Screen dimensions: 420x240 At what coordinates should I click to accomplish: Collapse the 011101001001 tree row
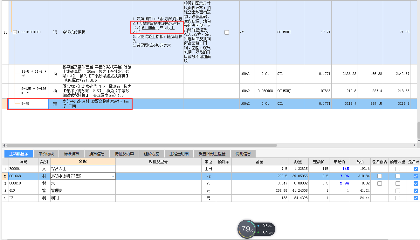[15, 32]
